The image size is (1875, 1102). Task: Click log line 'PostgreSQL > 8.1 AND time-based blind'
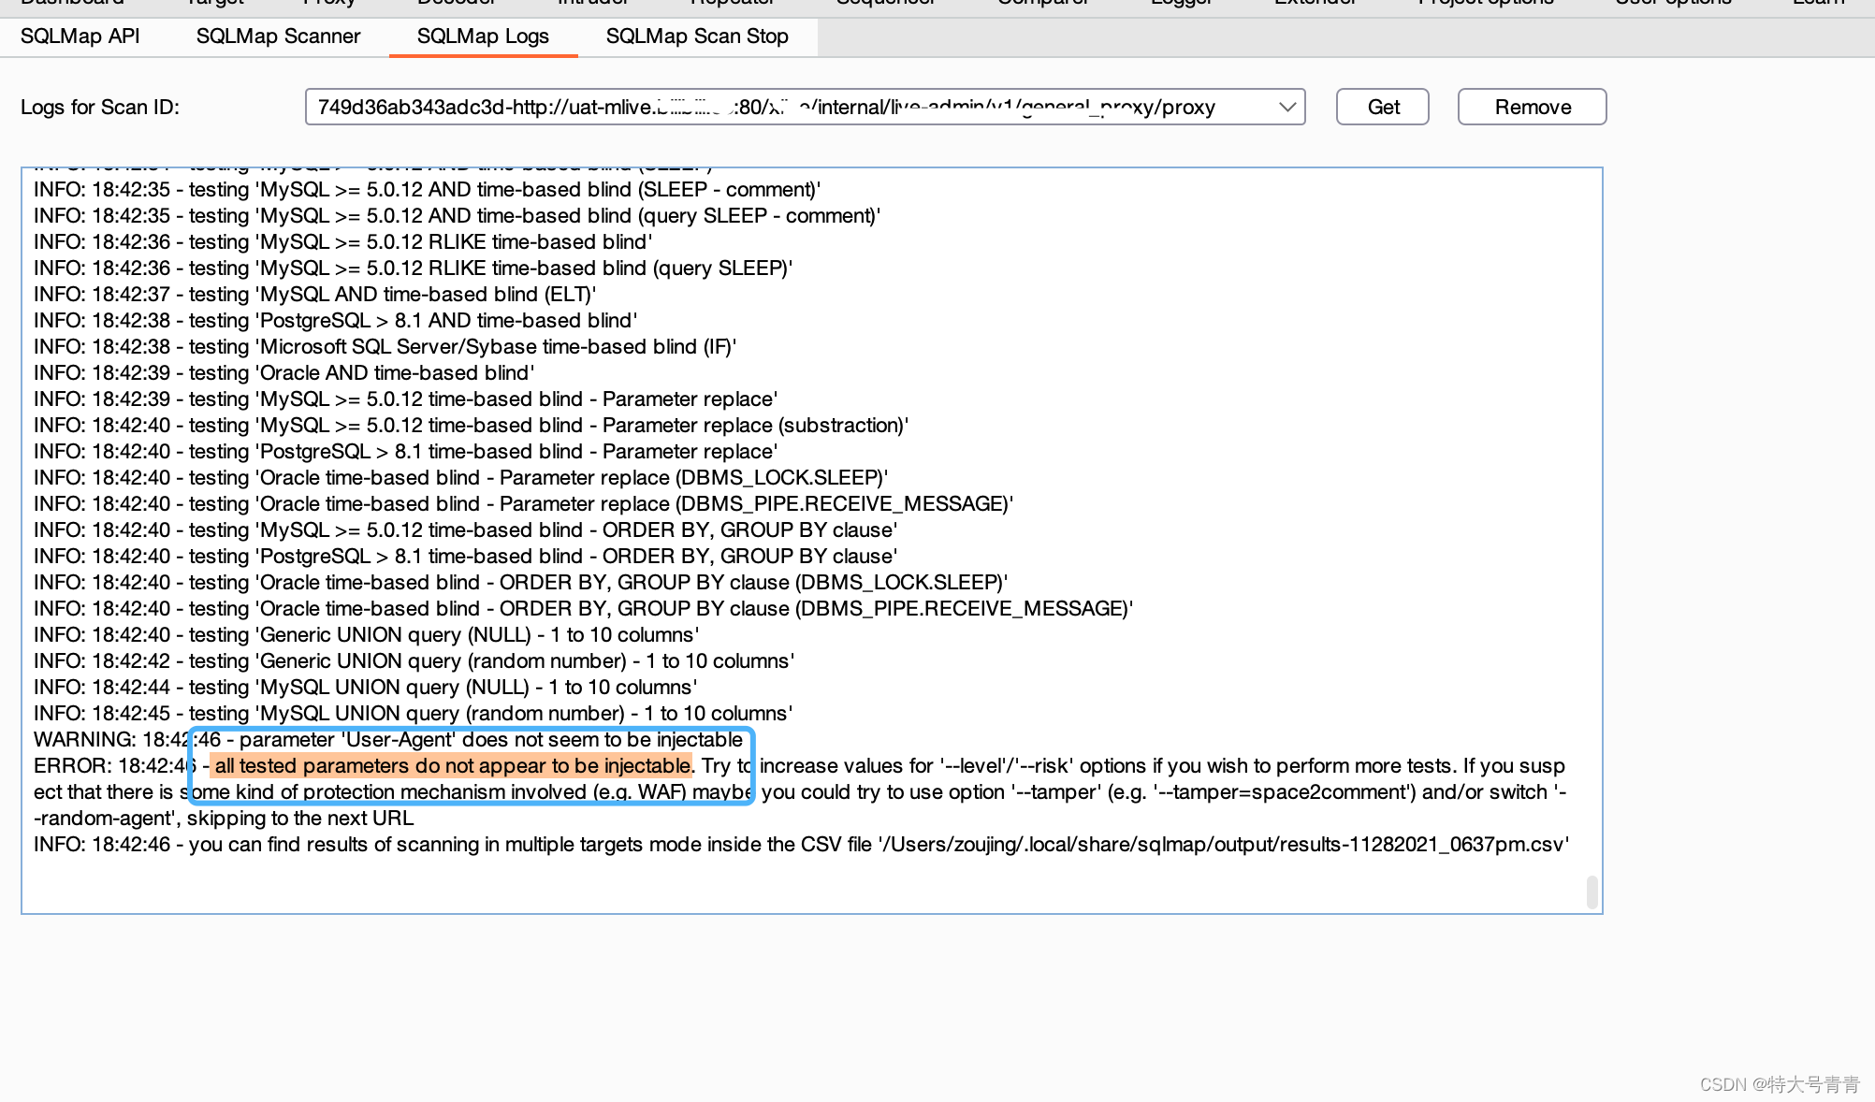pos(336,321)
